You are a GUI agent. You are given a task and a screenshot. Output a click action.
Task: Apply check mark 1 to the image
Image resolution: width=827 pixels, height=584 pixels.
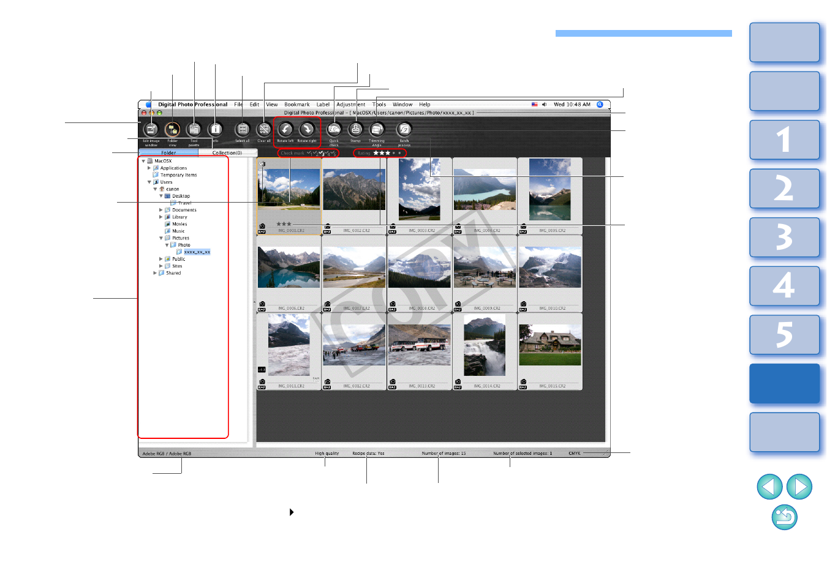pyautogui.click(x=309, y=153)
